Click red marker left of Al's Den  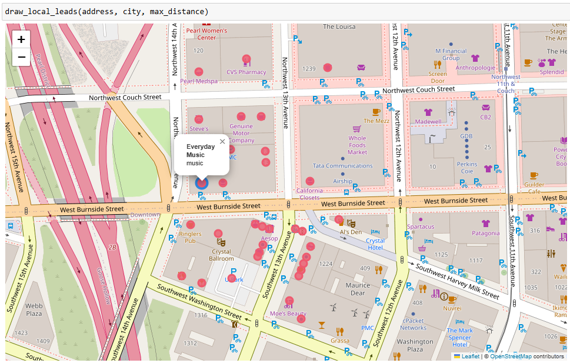point(339,219)
